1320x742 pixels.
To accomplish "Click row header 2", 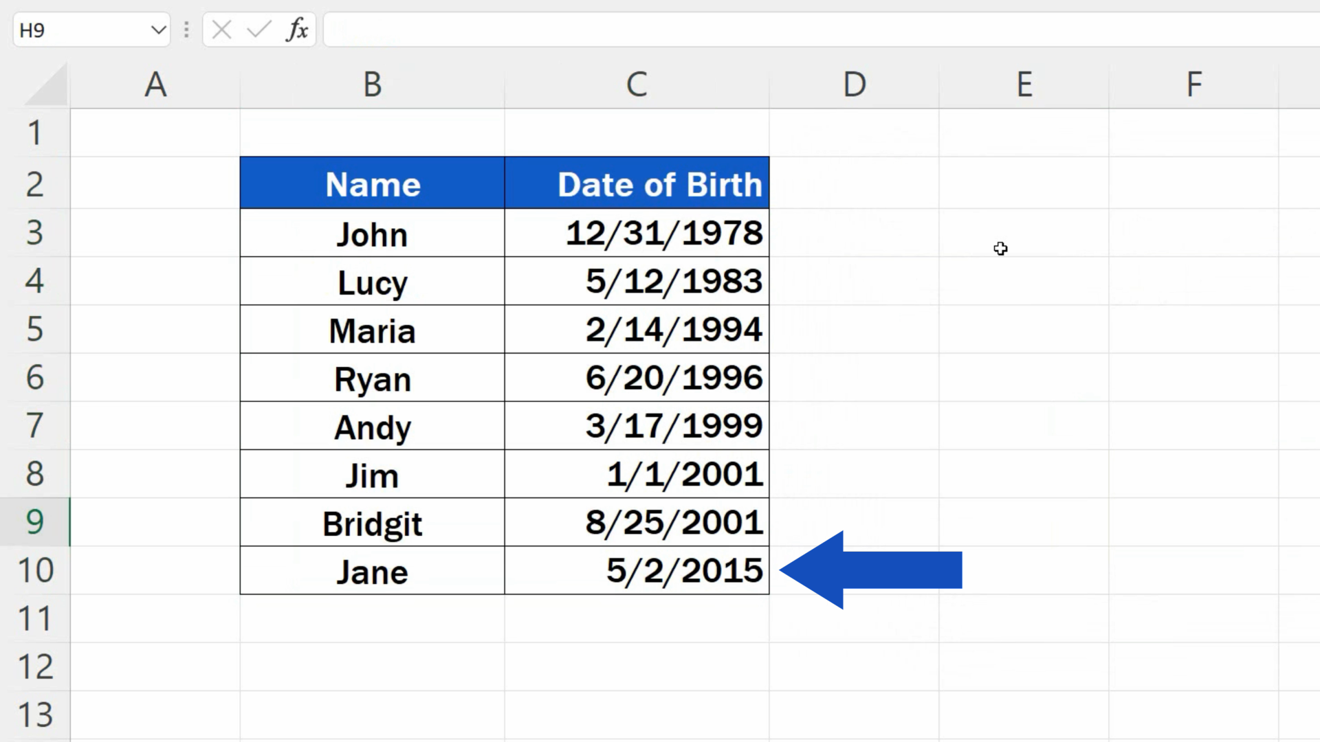I will coord(36,183).
